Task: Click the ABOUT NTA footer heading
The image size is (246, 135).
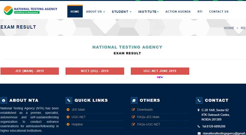Action: coord(24,100)
